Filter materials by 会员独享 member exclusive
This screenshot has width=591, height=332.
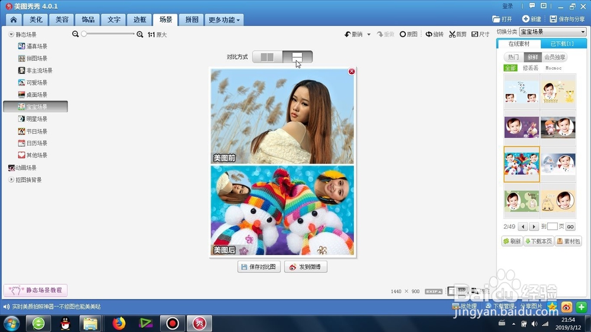point(554,57)
